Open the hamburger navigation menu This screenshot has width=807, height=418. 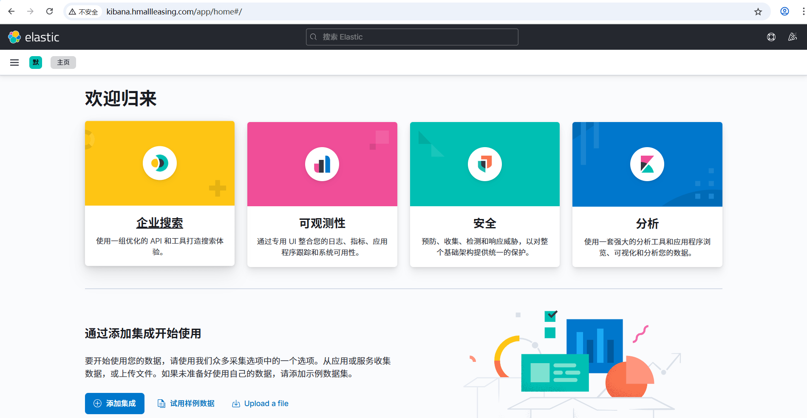[x=14, y=63]
